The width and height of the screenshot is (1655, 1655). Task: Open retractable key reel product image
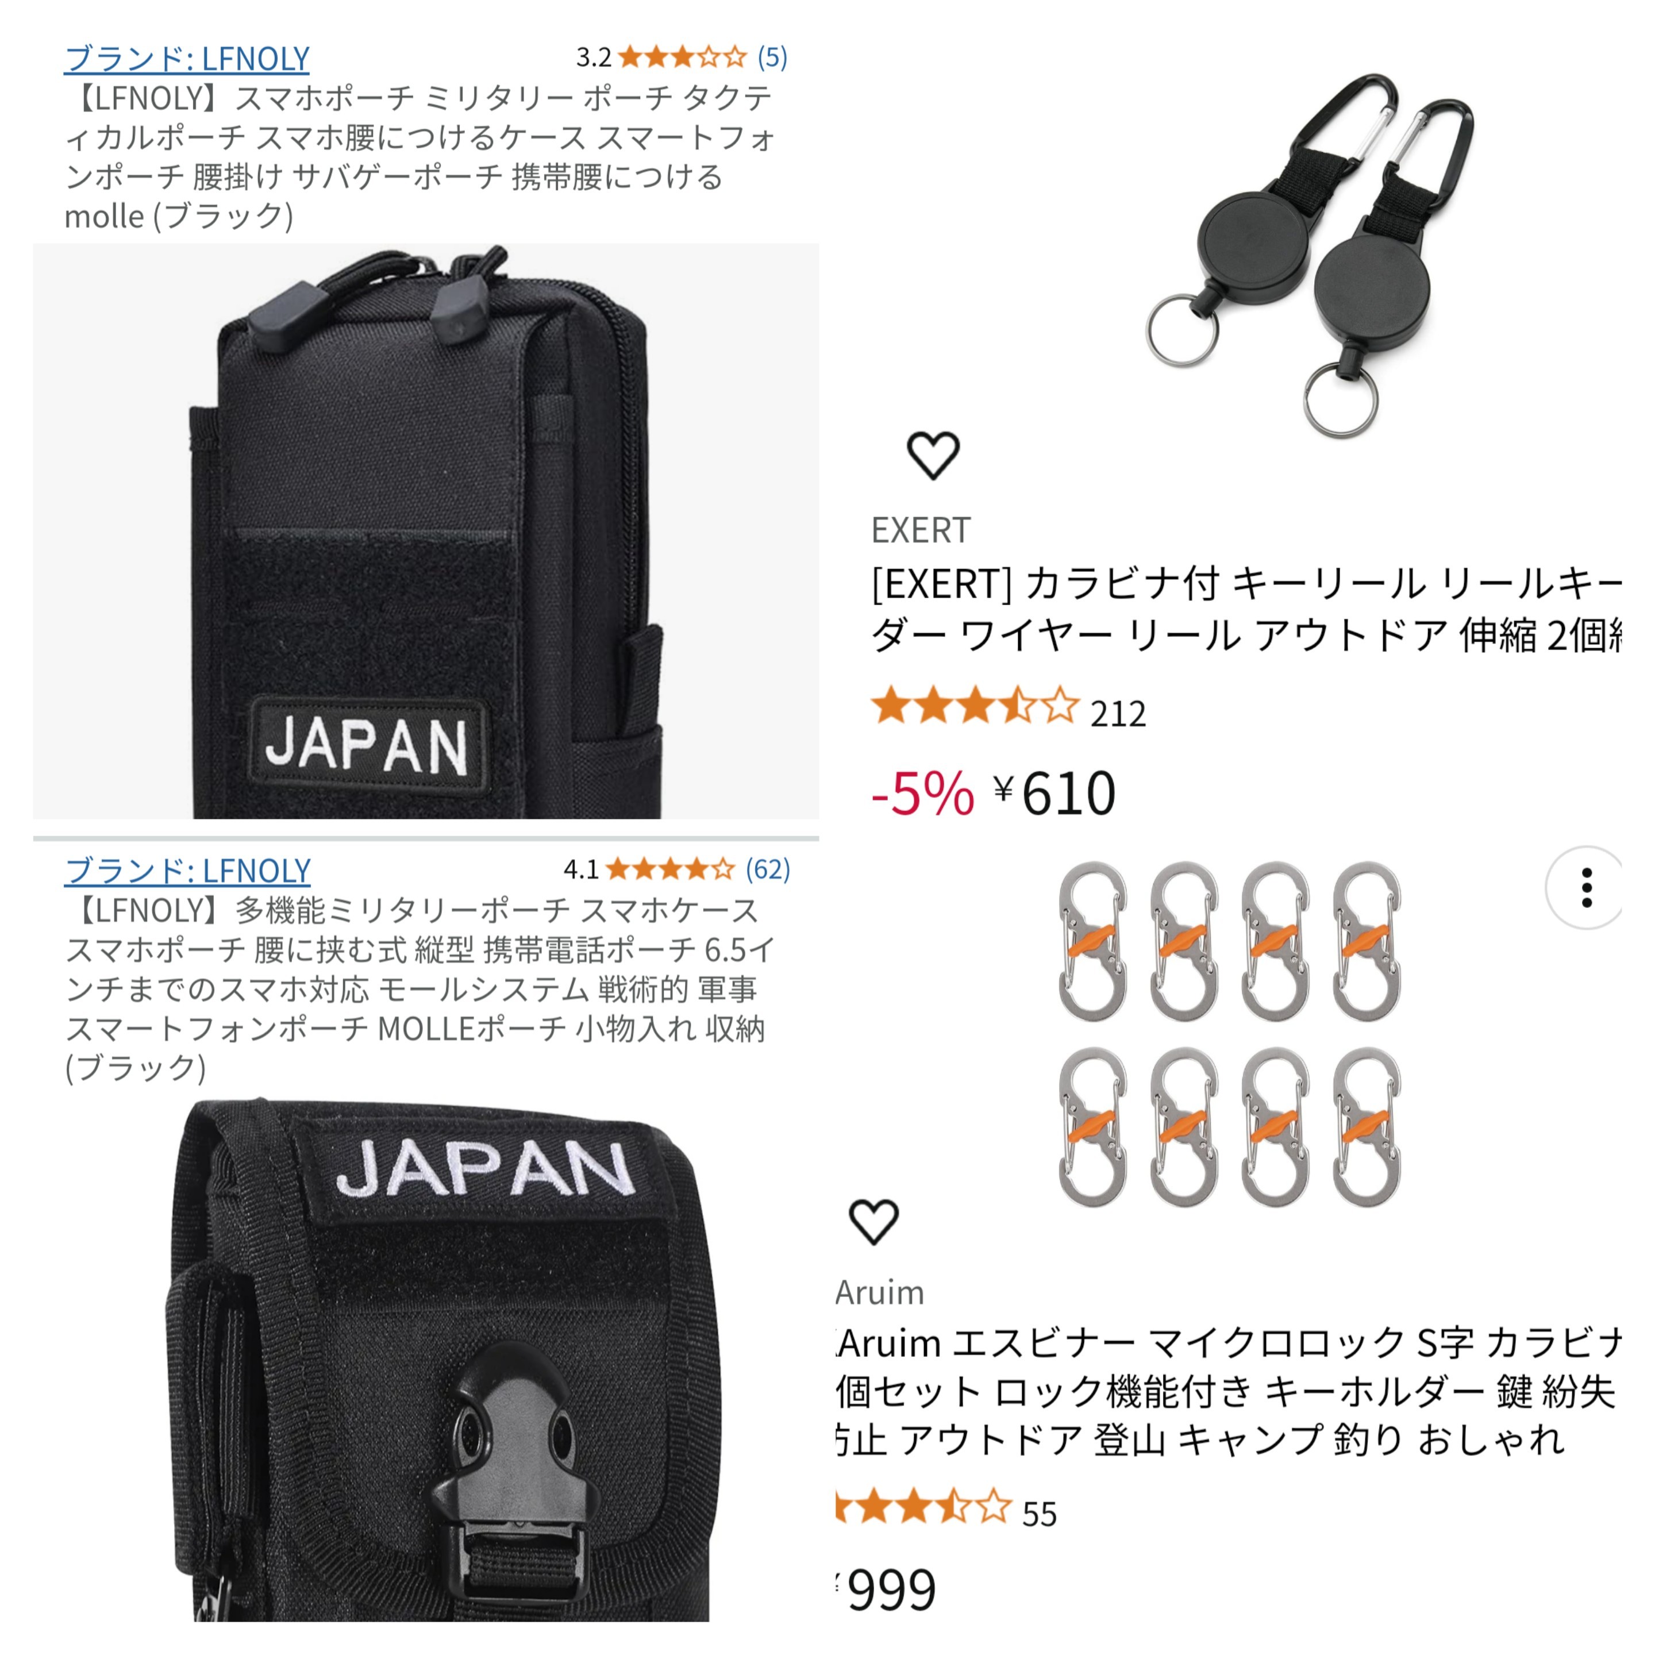pyautogui.click(x=1310, y=255)
